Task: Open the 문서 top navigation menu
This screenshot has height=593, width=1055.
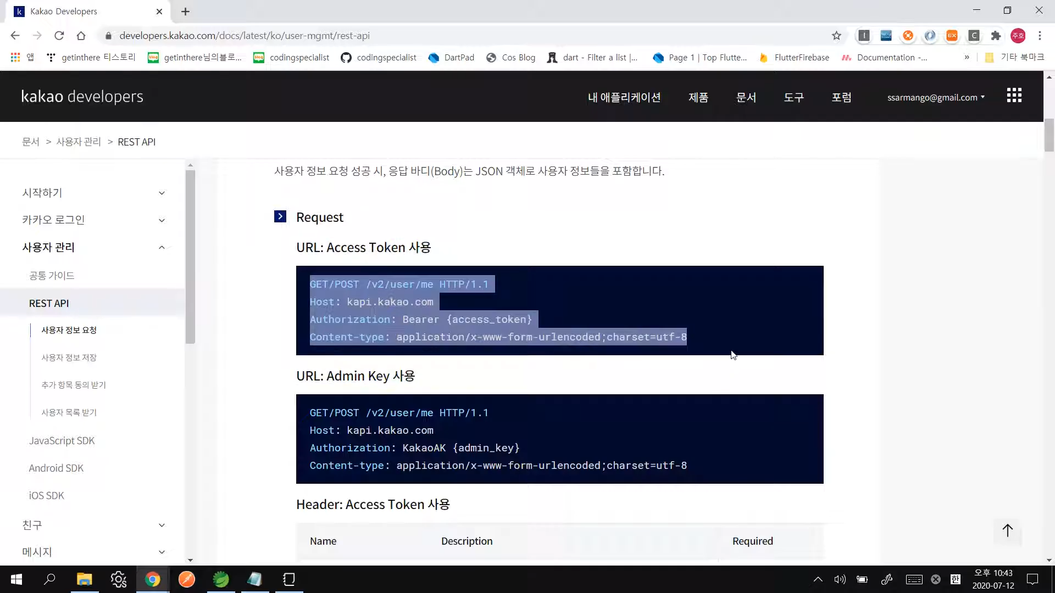Action: click(746, 97)
